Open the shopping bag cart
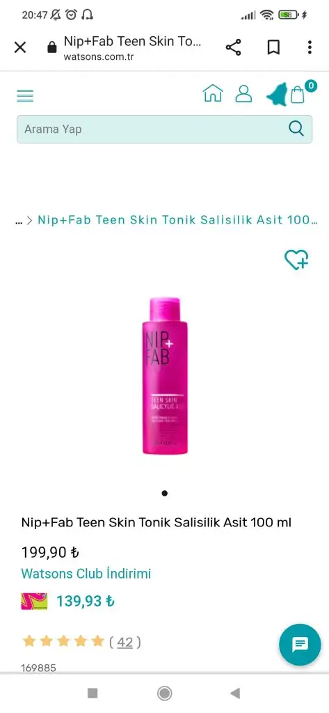The width and height of the screenshot is (329, 713). tap(298, 94)
